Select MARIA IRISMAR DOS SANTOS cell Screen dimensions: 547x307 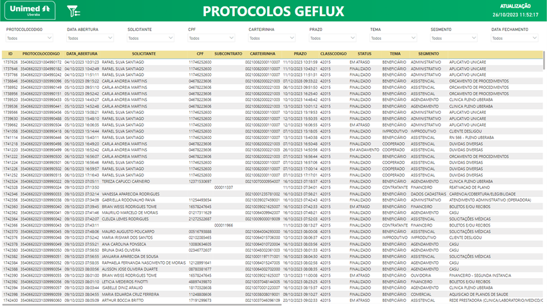127,237
